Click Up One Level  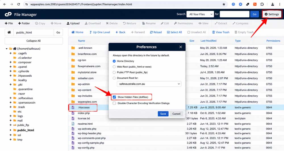100,32
